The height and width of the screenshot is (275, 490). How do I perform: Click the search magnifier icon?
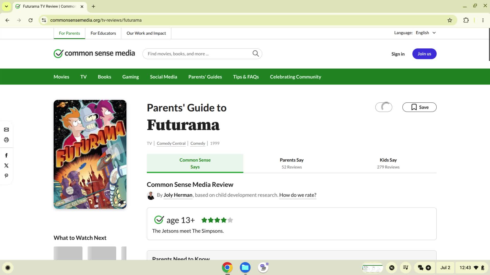click(x=255, y=53)
